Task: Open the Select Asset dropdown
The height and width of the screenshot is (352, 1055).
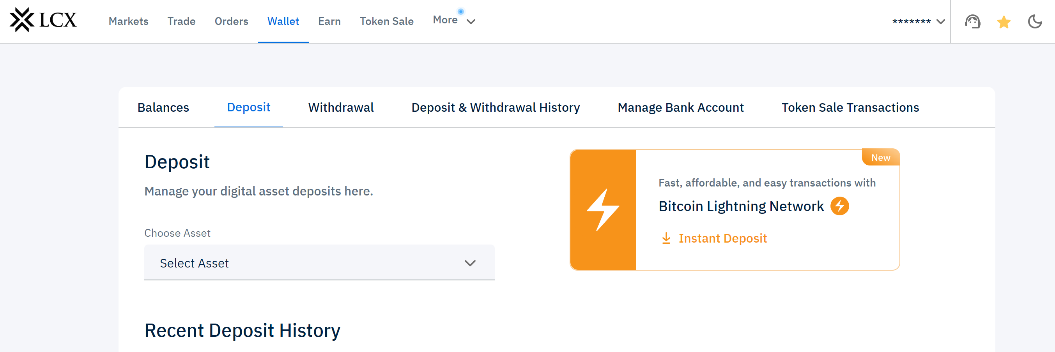Action: (x=319, y=263)
